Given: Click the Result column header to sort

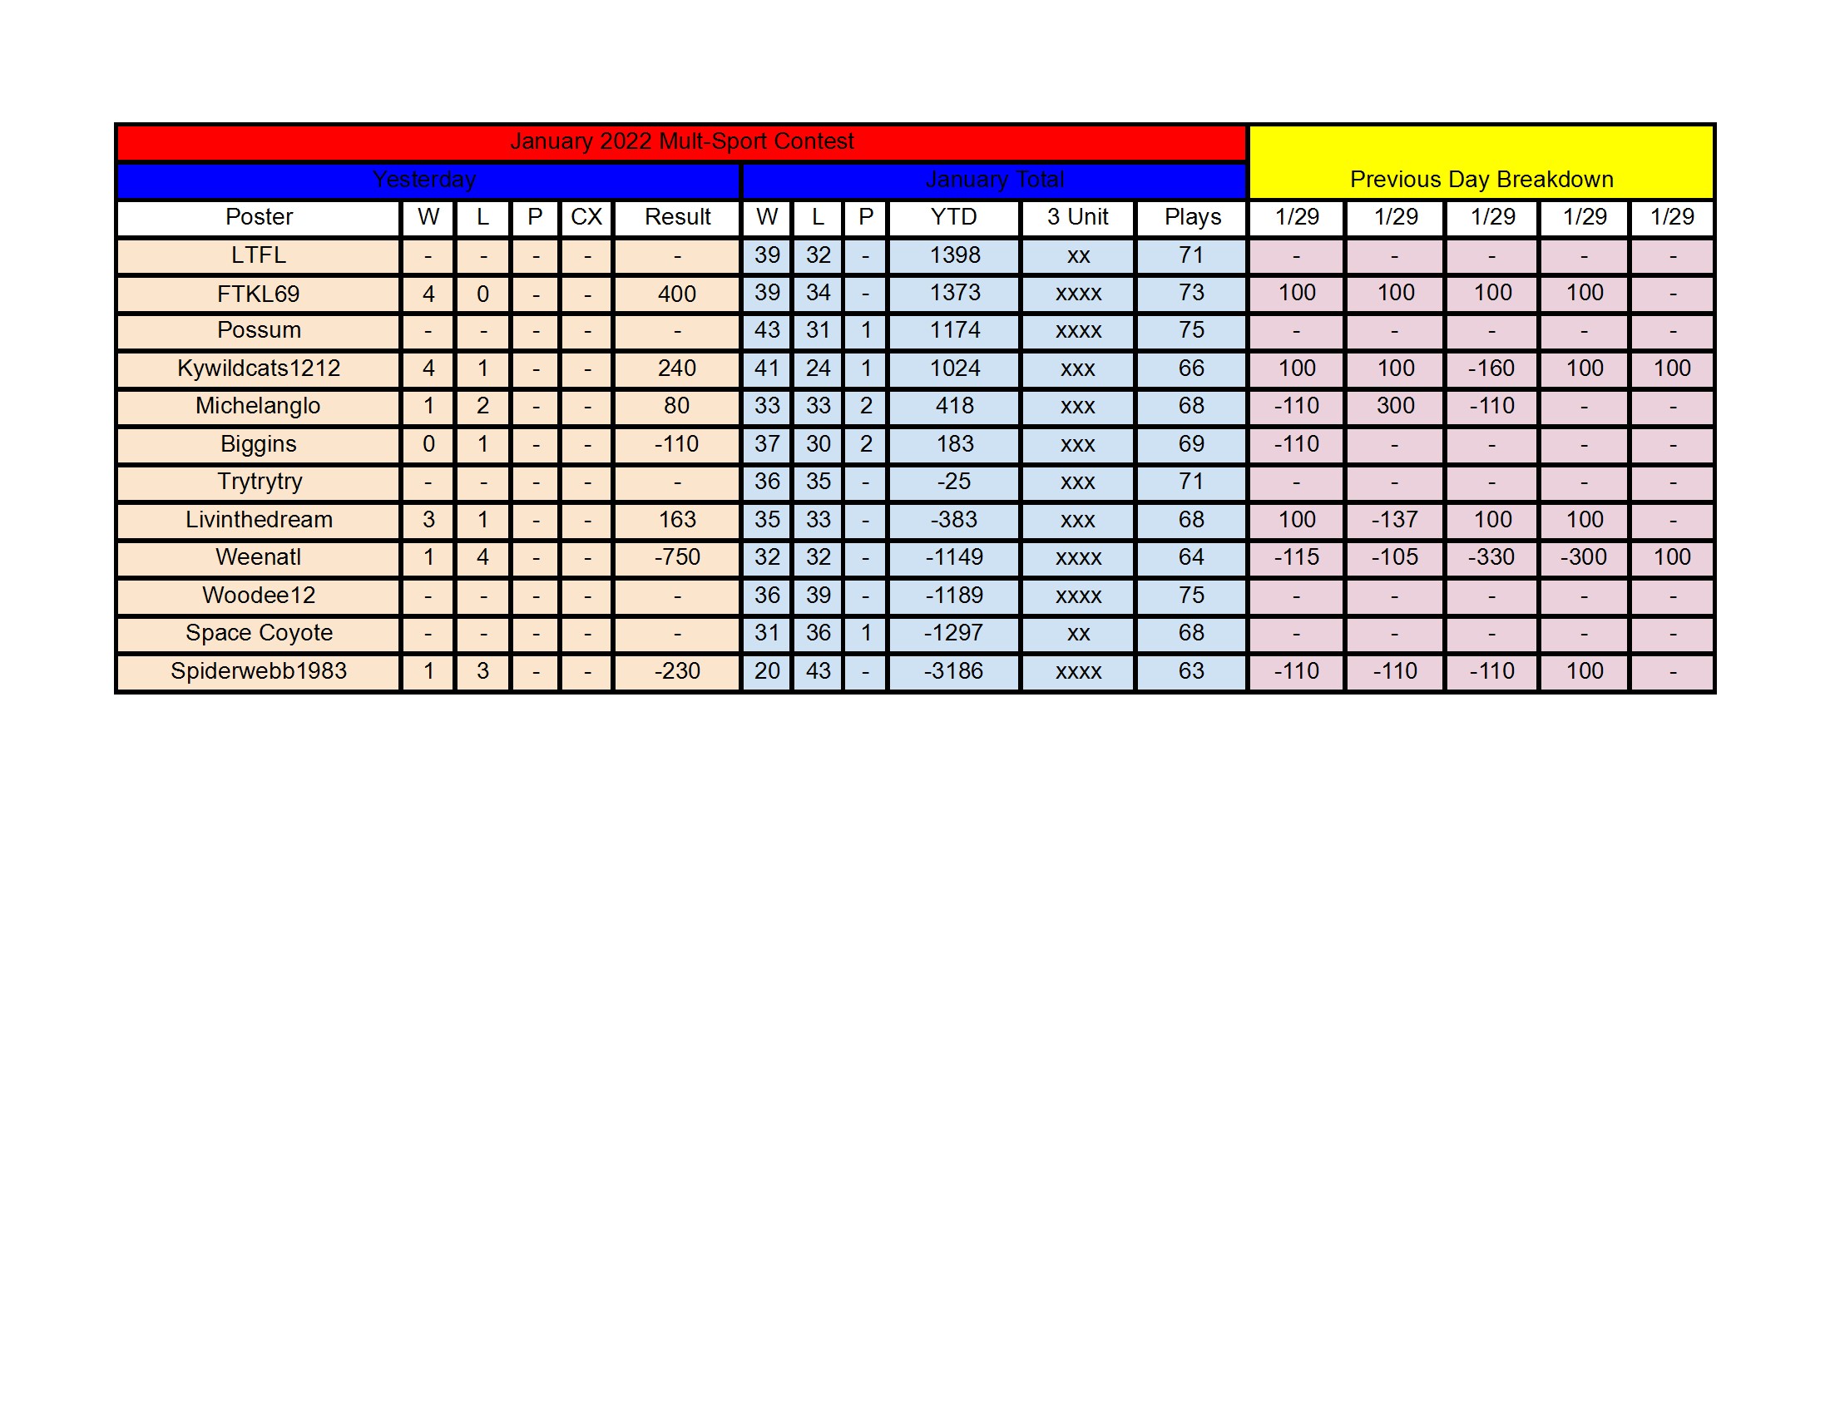Looking at the screenshot, I should coord(675,217).
